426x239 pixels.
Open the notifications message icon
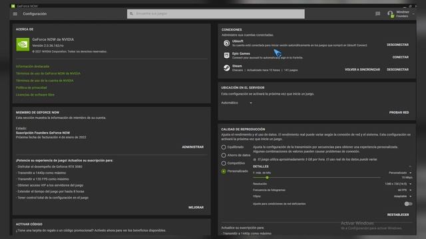coord(377,13)
